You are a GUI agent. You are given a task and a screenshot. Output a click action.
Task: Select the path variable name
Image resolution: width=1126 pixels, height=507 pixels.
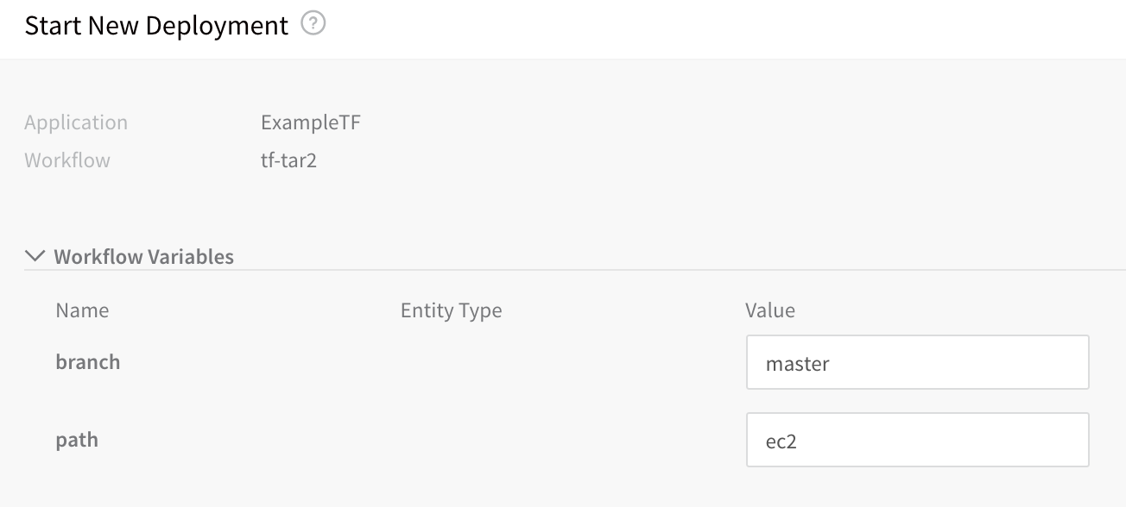point(77,441)
